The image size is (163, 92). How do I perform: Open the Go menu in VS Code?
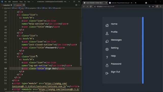click(25, 2)
